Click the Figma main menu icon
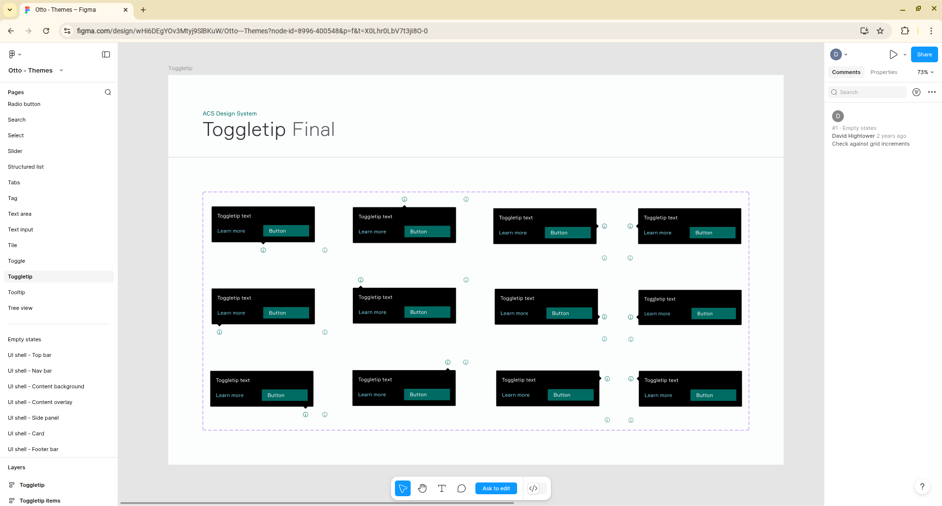Screen dimensions: 942x506 pyautogui.click(x=14, y=54)
